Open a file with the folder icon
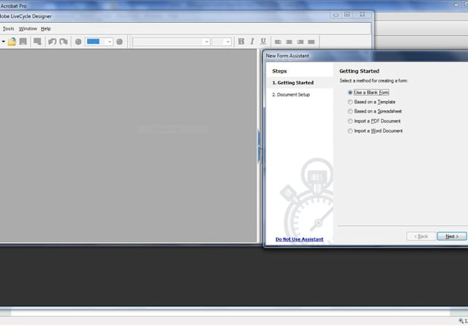Viewport: 468px width, 326px height. [12, 42]
